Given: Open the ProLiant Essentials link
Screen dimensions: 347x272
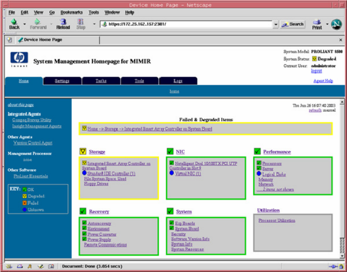Looking at the screenshot, I should coord(31,176).
